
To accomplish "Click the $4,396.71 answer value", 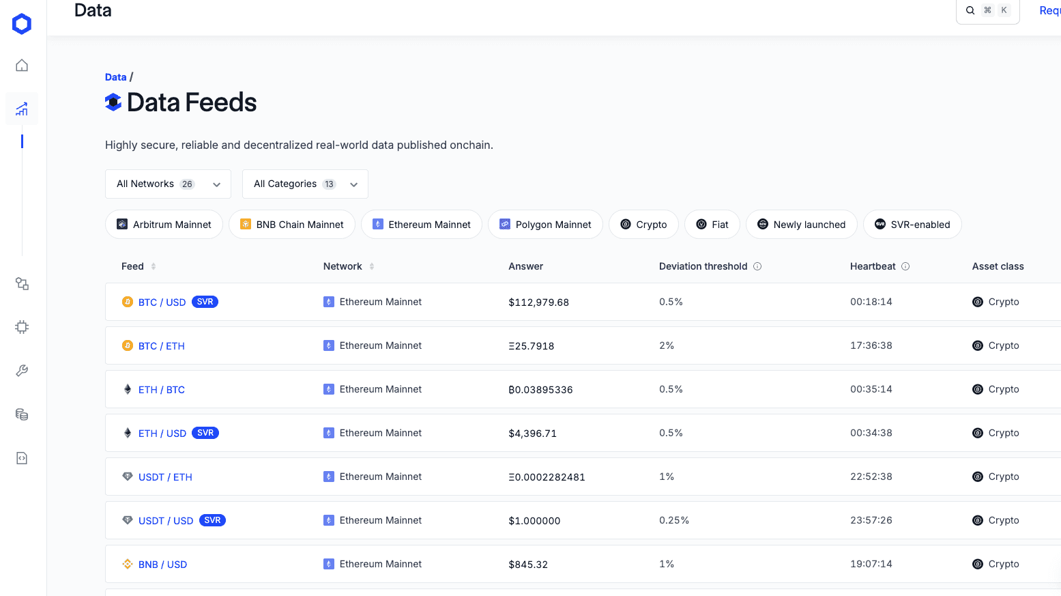I will coord(532,434).
